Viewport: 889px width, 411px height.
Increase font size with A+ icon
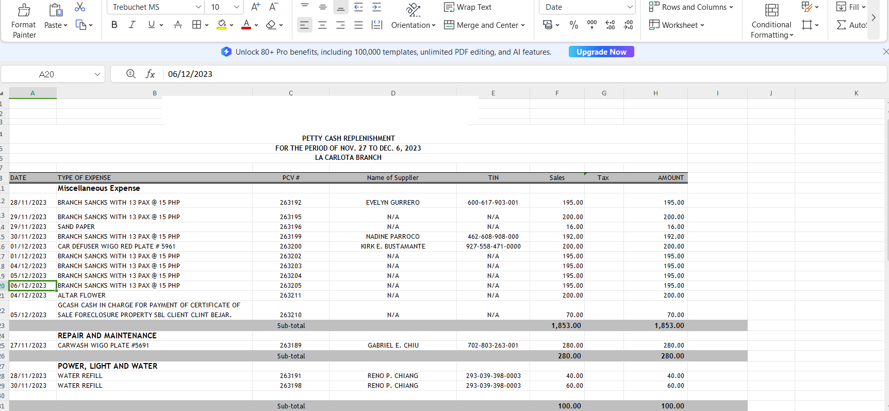click(x=255, y=7)
